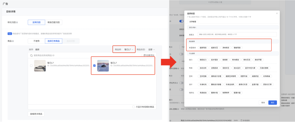Viewport: 295px width, 122px height.
Task: Select the 蓝牙中控大屏 tag
Action: click(x=250, y=68)
